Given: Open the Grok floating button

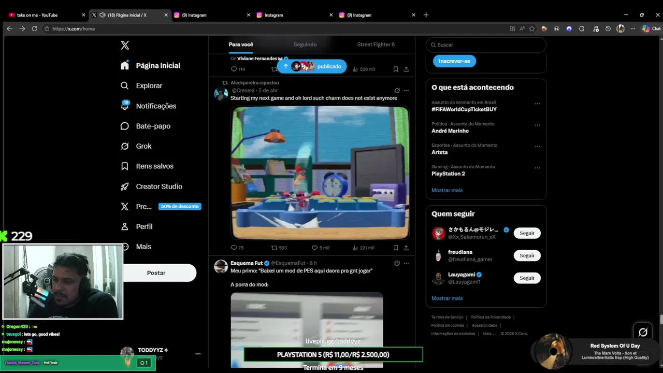Looking at the screenshot, I should point(643,332).
